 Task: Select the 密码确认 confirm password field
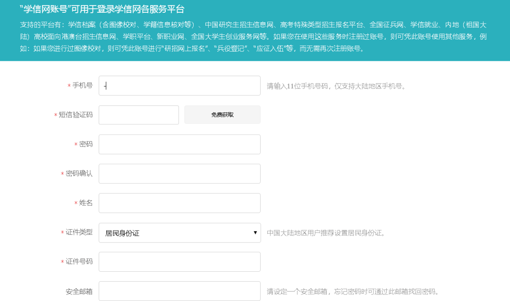(x=179, y=174)
